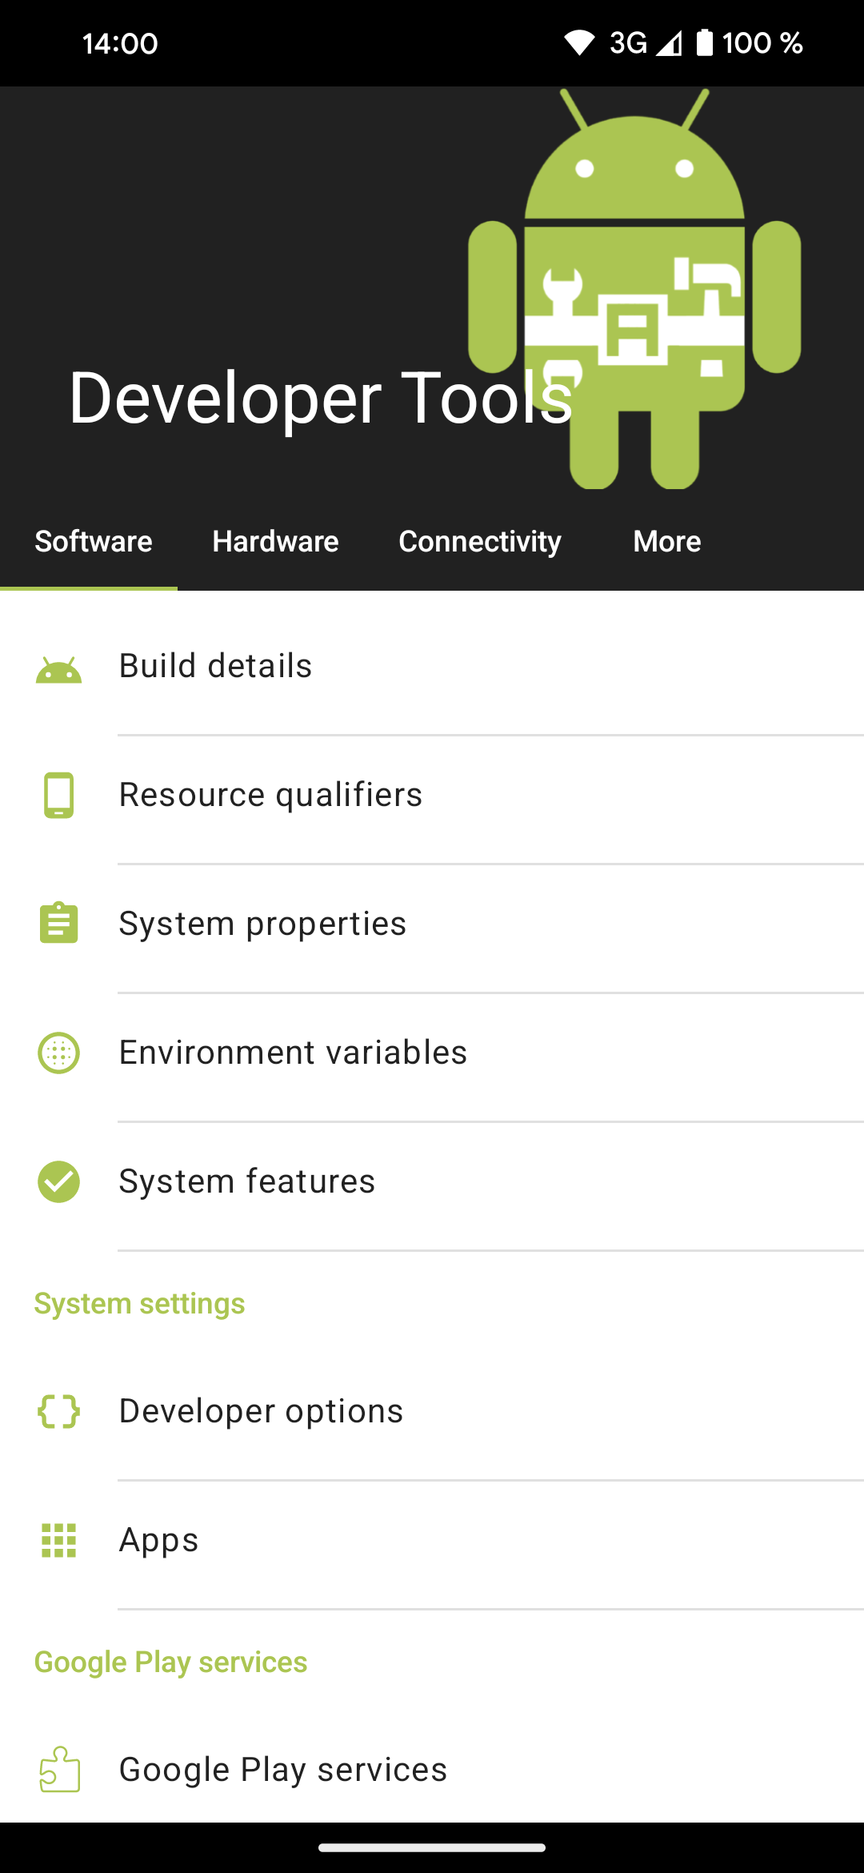Open Resource qualifiers entry
Viewport: 864px width, 1873px height.
click(432, 795)
